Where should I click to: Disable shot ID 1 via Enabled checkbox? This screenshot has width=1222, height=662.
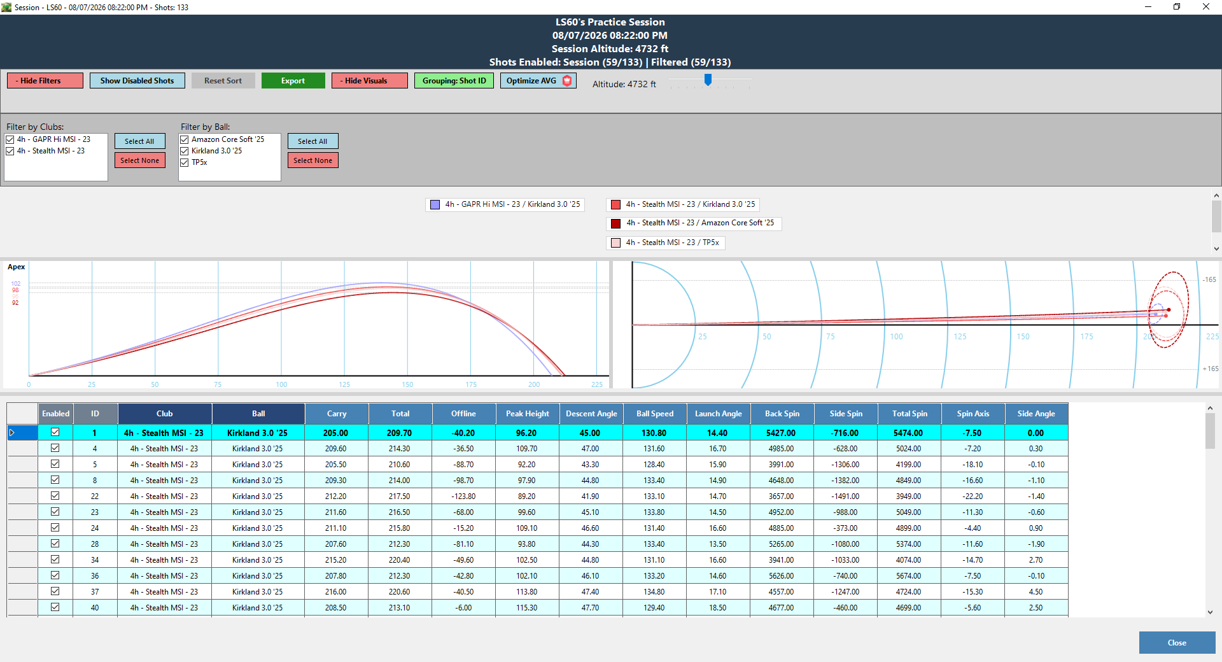click(x=55, y=432)
